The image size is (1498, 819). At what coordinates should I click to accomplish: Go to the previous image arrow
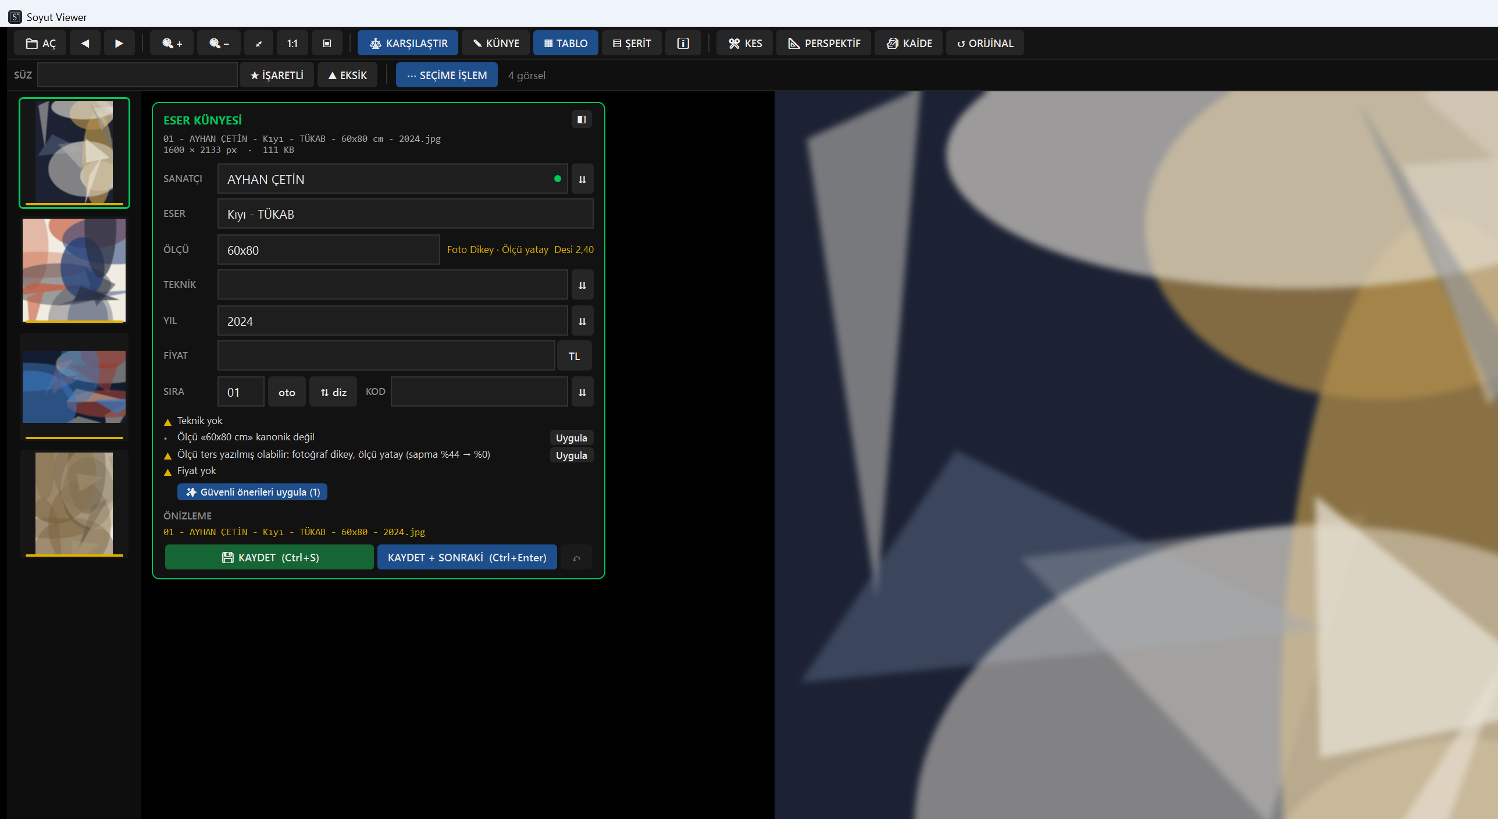tap(85, 43)
